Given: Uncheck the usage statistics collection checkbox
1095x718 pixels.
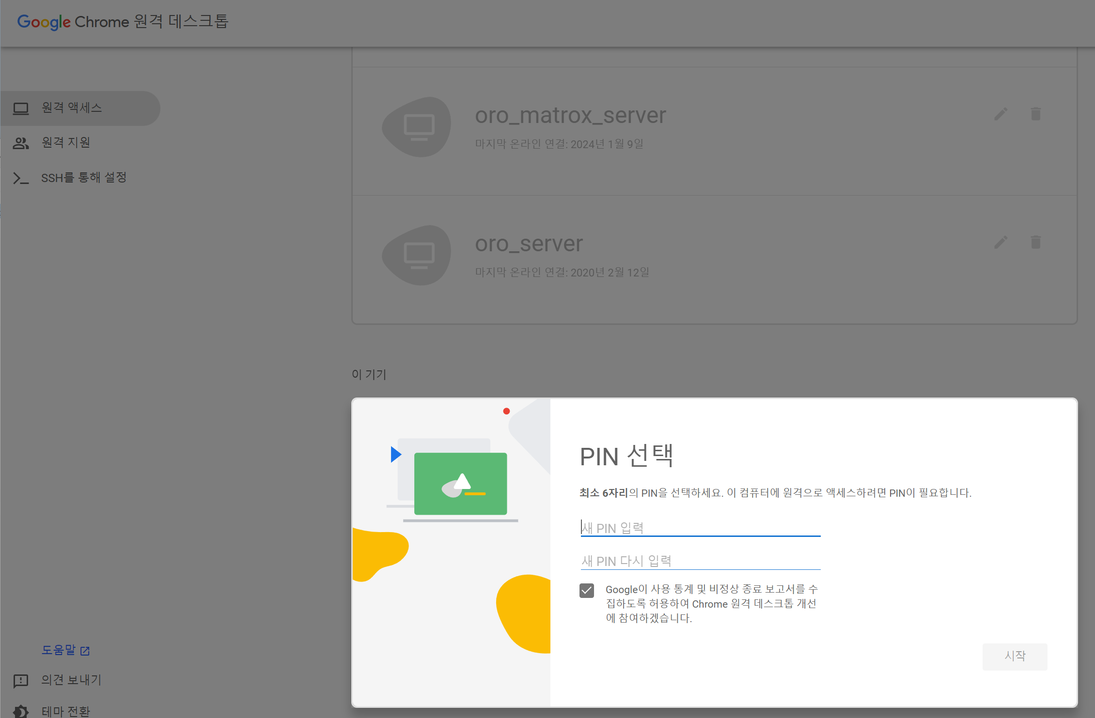Looking at the screenshot, I should (587, 590).
